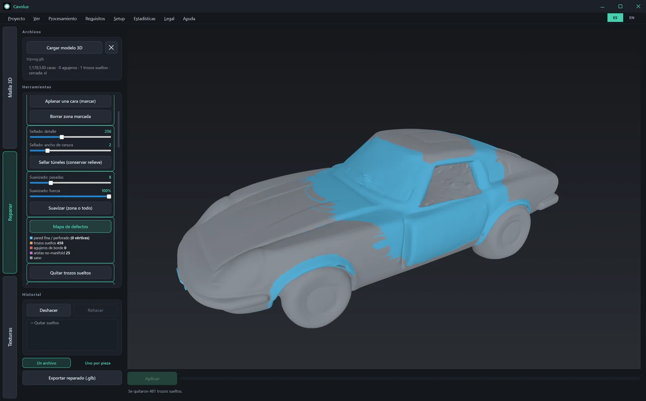Click Aplanar una cara (marcar)
This screenshot has width=646, height=401.
(71, 101)
